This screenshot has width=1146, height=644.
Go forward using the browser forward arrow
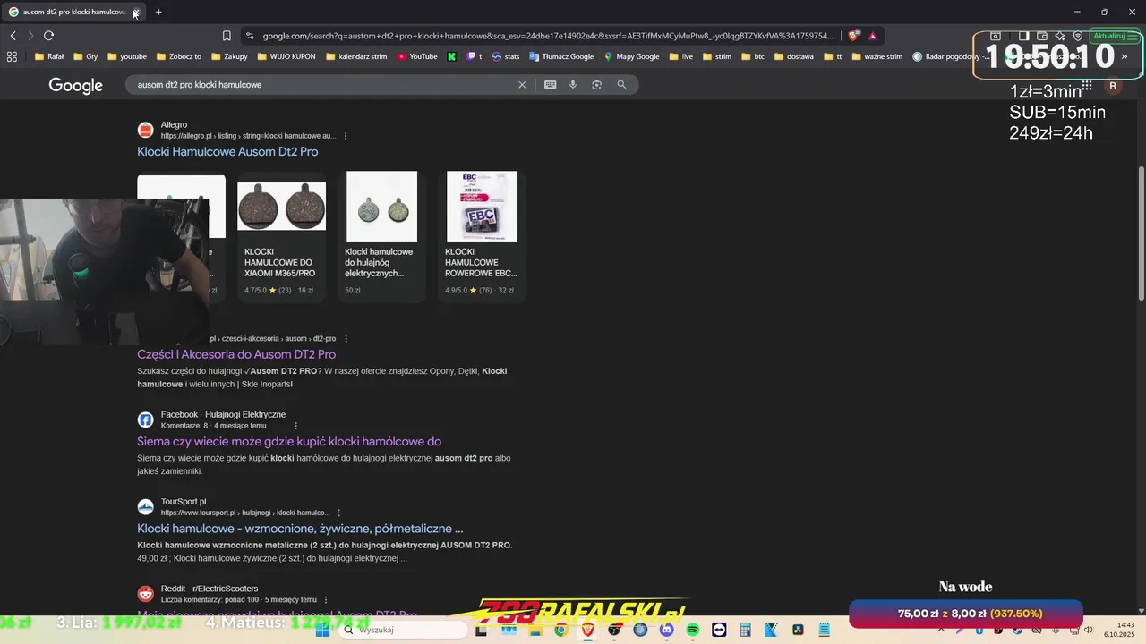point(30,36)
